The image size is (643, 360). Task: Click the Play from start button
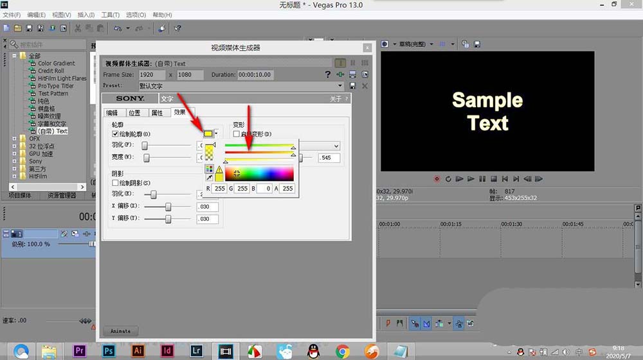460,179
